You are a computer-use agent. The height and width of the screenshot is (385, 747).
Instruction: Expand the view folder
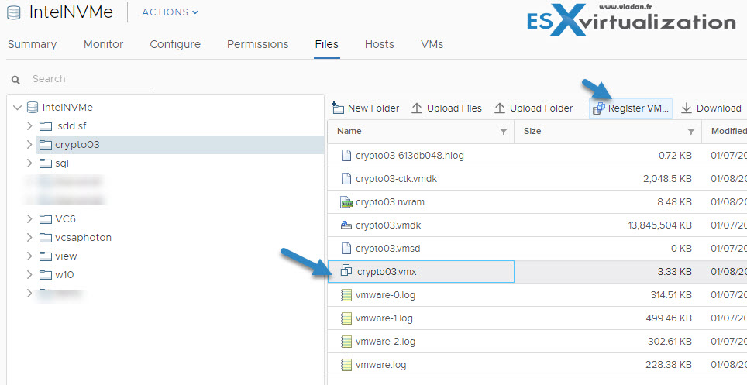tap(29, 256)
